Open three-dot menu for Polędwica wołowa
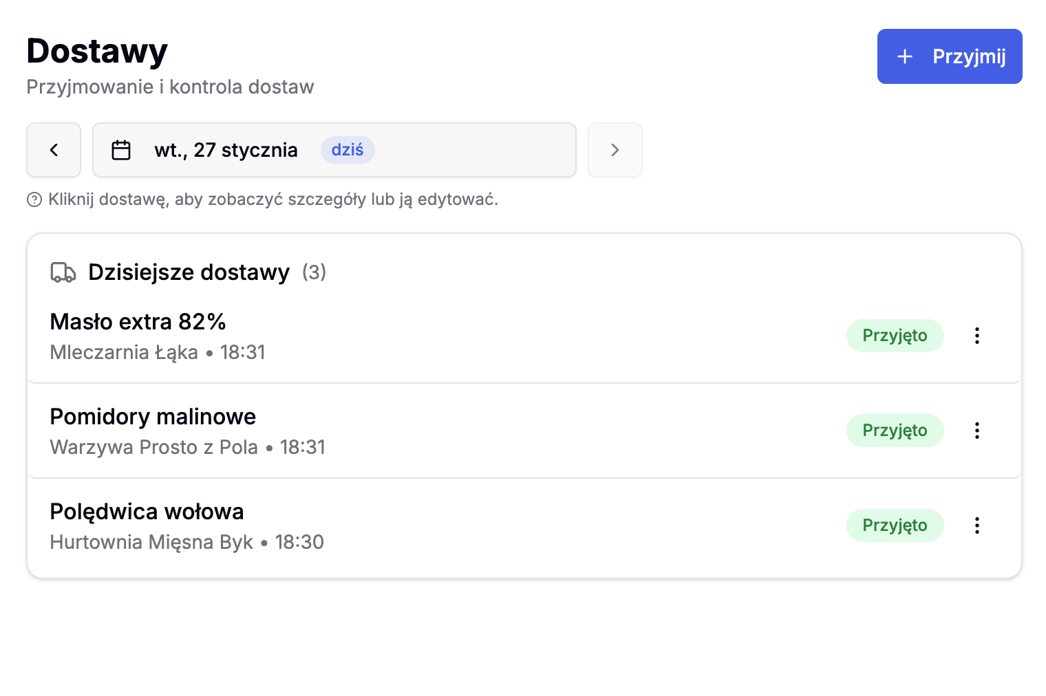This screenshot has height=696, width=1046. tap(976, 525)
